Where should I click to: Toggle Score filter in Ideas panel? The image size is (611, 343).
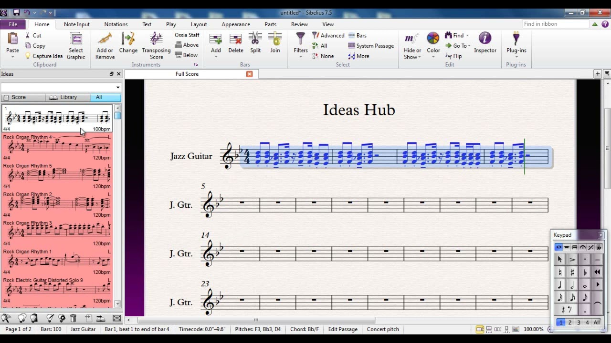23,97
